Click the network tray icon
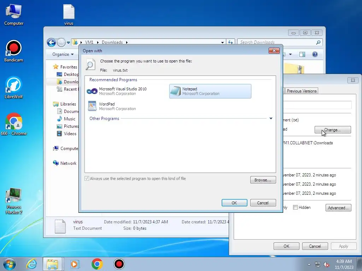The height and width of the screenshot is (271, 362). coord(318,264)
